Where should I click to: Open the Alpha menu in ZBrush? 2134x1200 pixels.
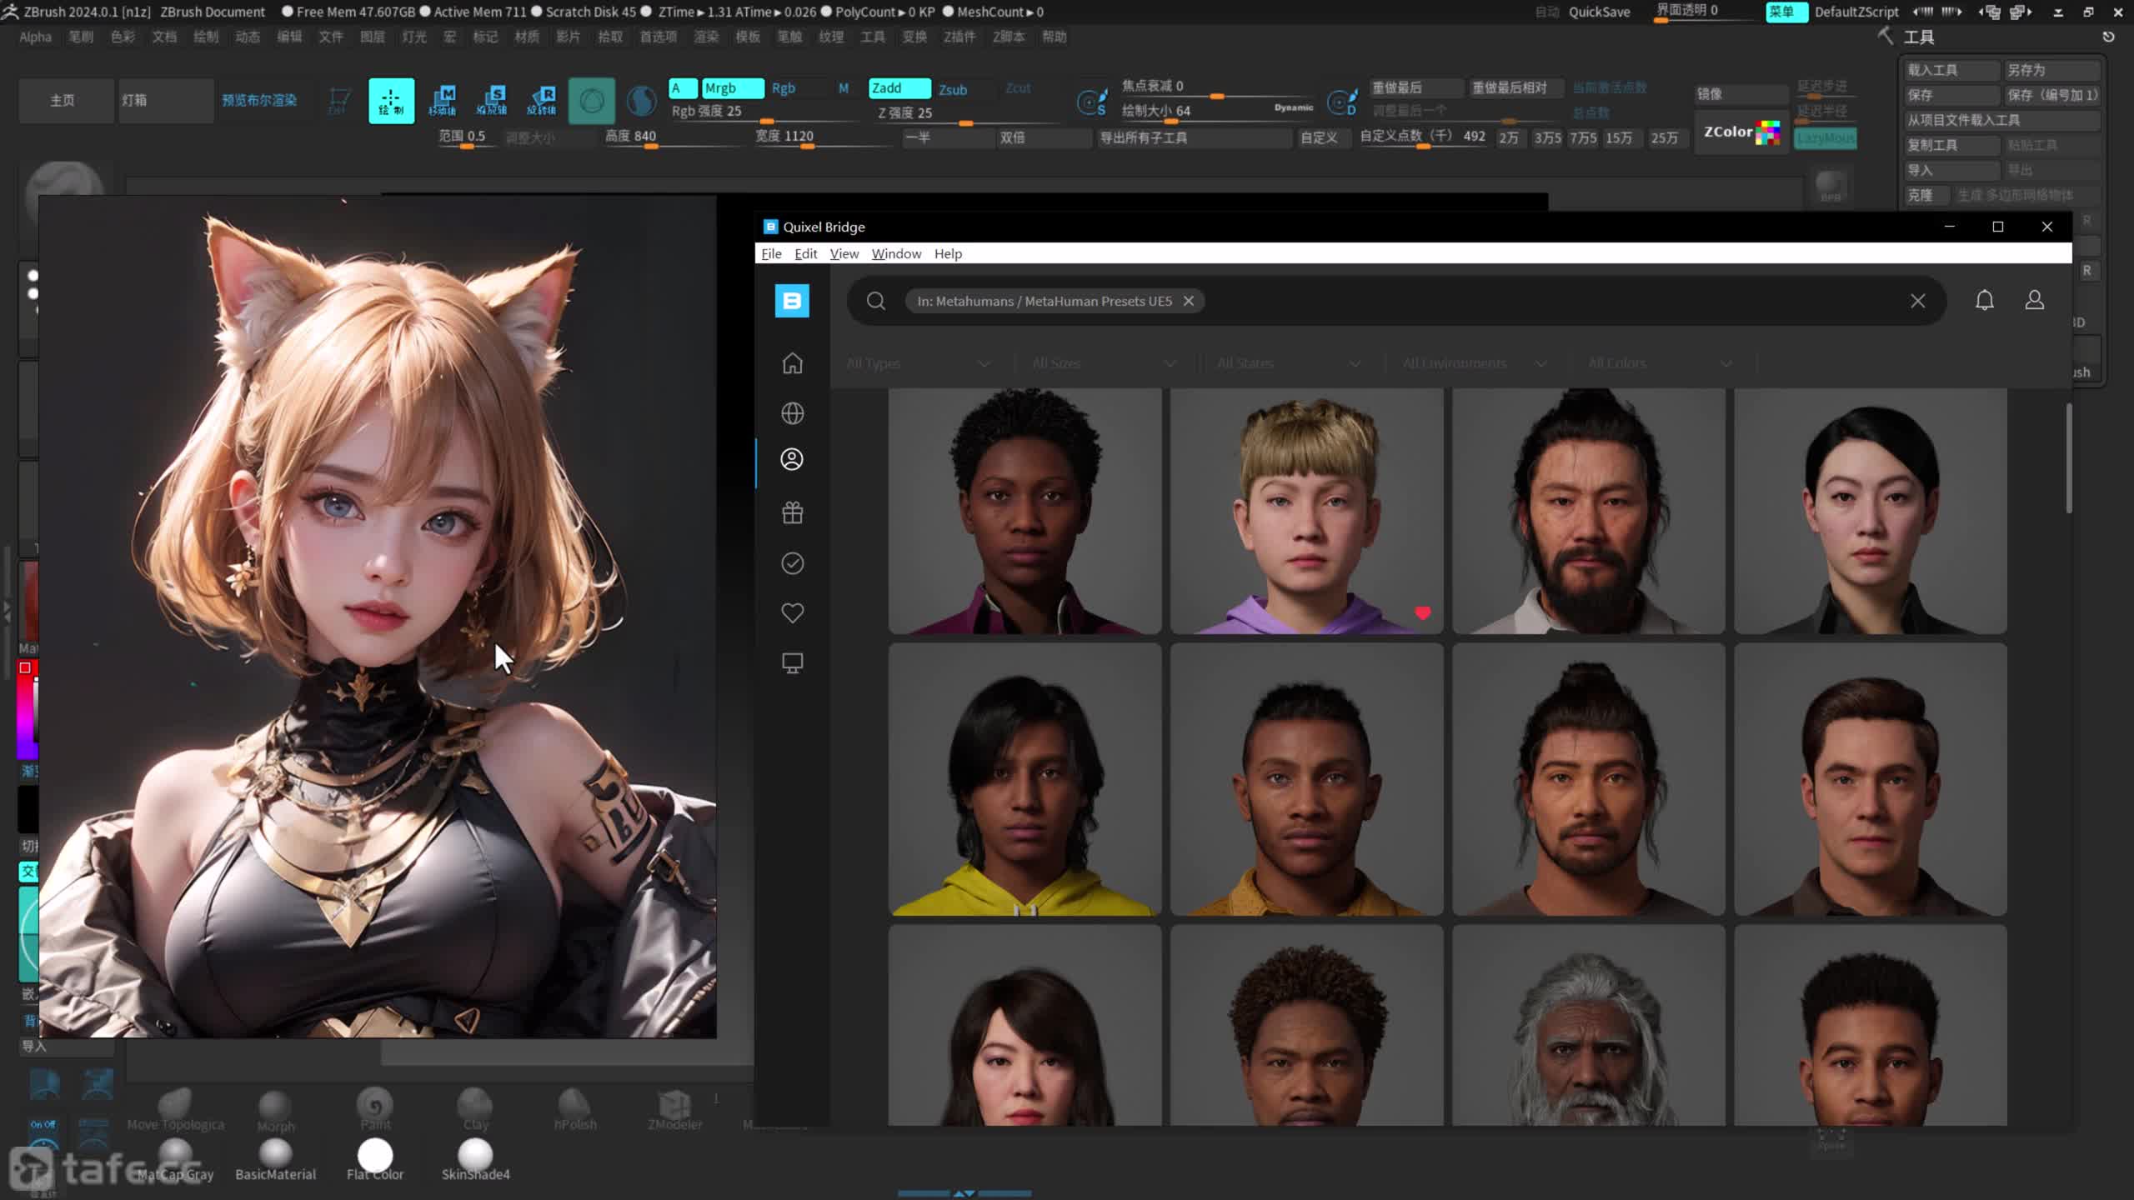(35, 37)
